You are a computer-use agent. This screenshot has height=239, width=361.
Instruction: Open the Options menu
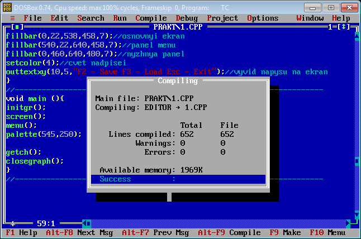point(263,18)
